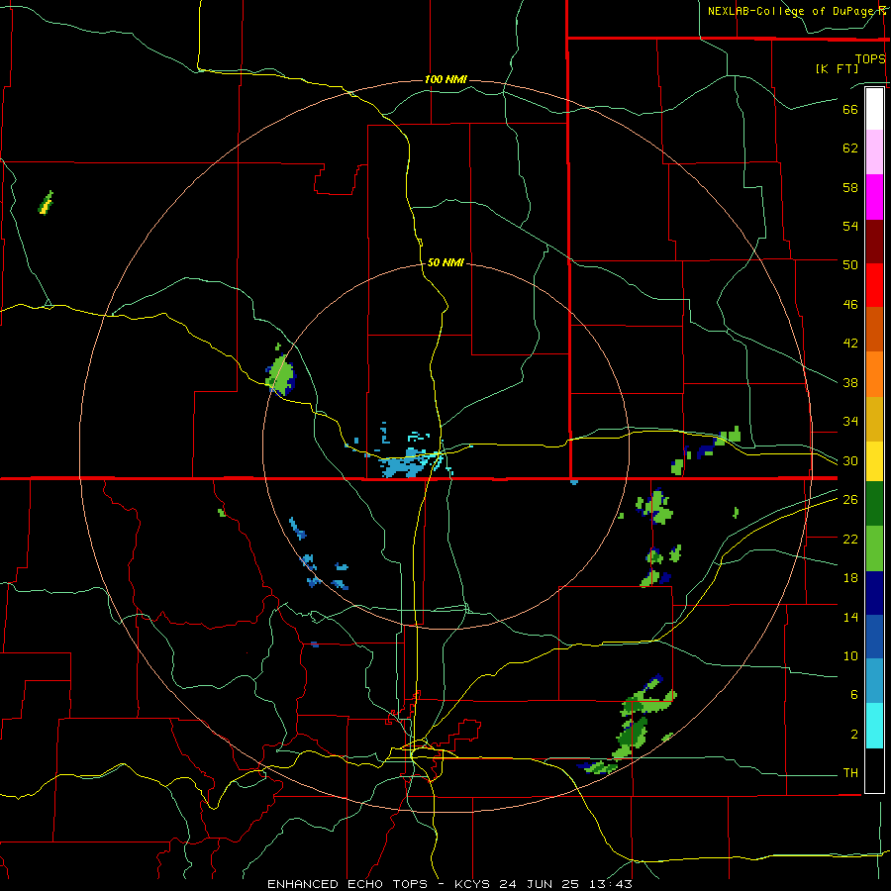Screen dimensions: 891x891
Task: Click the legend value 34
Action: click(x=850, y=422)
